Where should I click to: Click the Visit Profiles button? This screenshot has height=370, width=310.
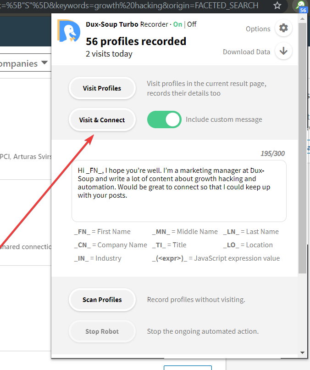coord(102,88)
